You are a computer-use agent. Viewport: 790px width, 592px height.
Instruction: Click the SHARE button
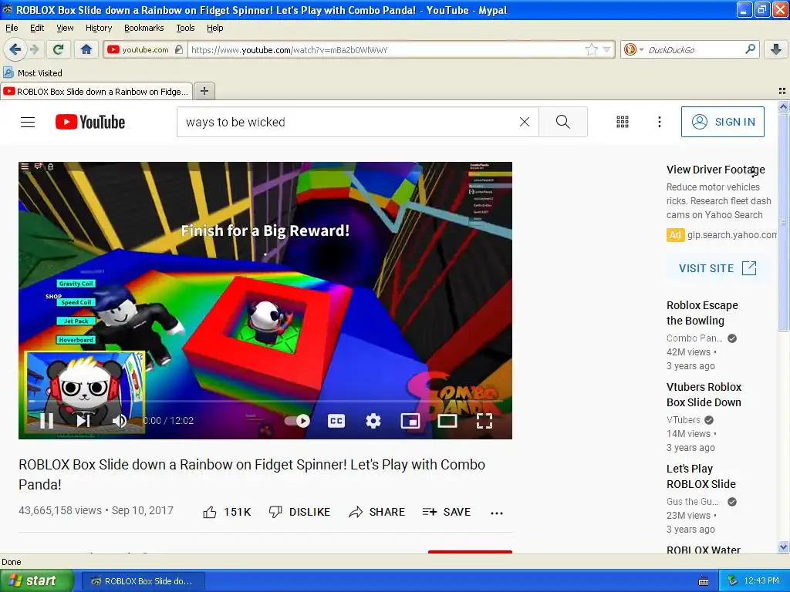point(376,512)
